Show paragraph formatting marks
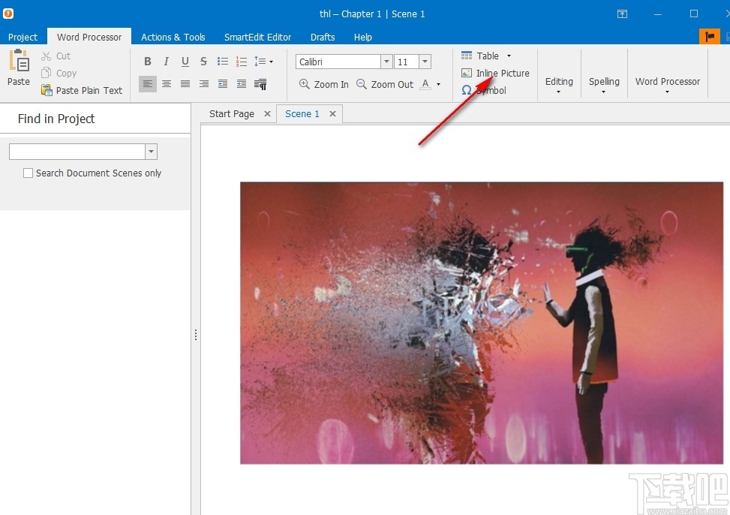Viewport: 730px width, 515px height. (x=260, y=84)
